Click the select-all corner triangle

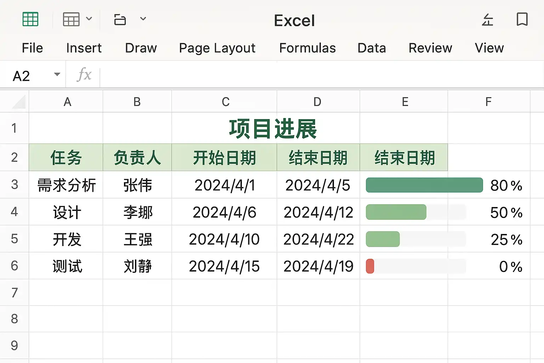[19, 102]
